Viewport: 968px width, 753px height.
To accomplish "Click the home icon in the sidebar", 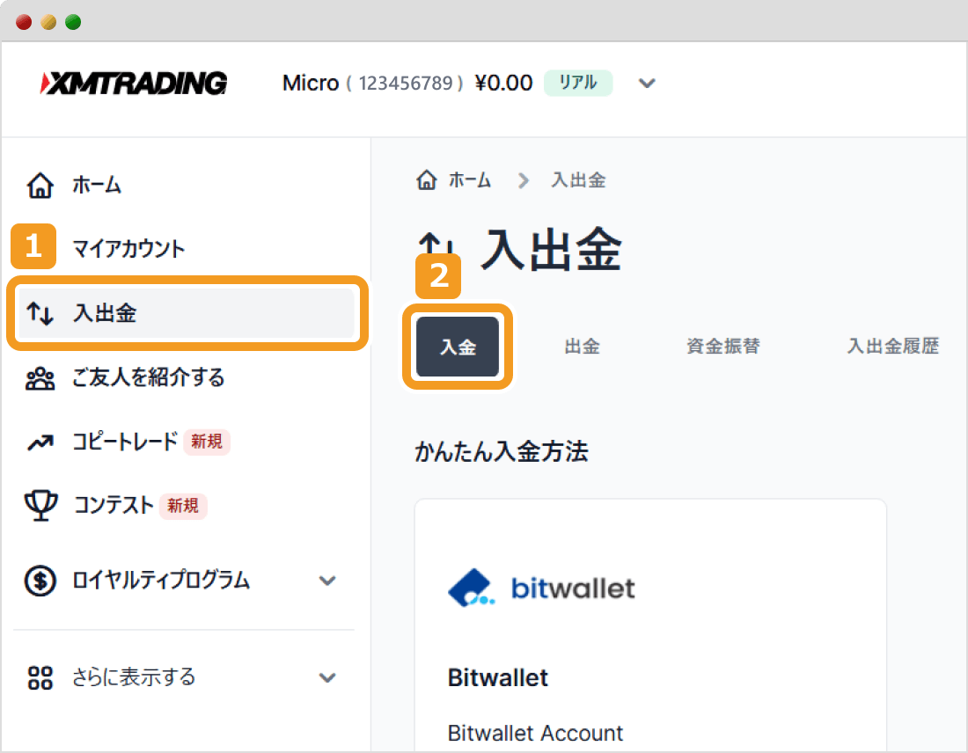I will point(40,185).
